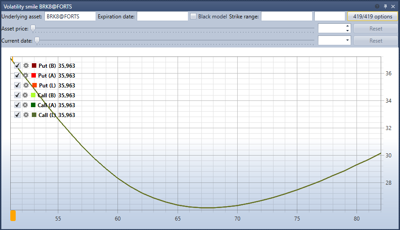Open settings gear for Call (L) series

(x=26, y=115)
